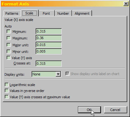Close the Format Axis dialog

126,4
